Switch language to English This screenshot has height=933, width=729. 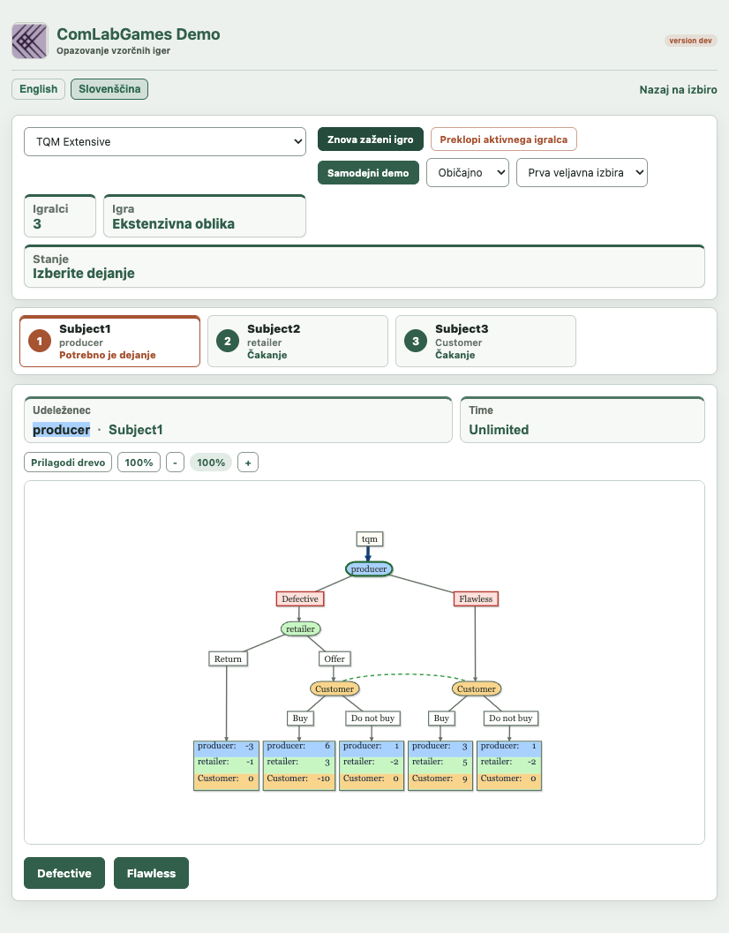click(39, 89)
